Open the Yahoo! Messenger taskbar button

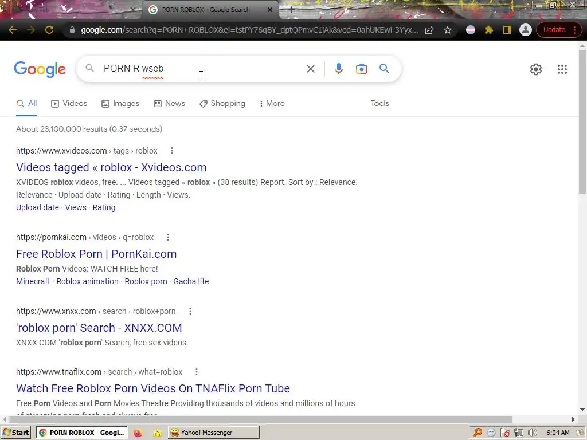pos(213,433)
